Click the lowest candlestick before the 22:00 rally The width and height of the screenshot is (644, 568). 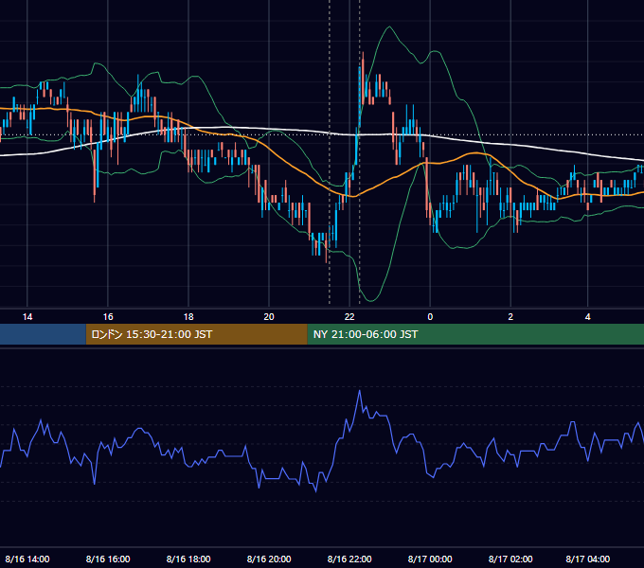326,246
